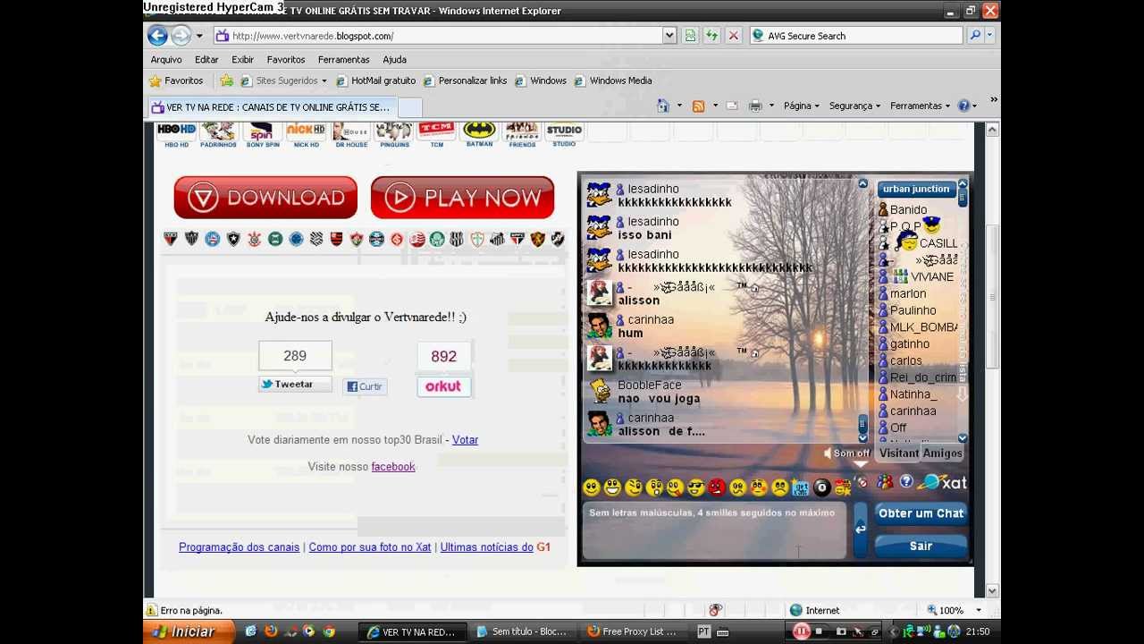Go back with the browser Back arrow
The width and height of the screenshot is (1144, 644).
coord(157,36)
